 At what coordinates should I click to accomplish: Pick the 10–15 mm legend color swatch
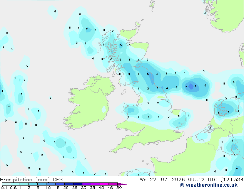pyautogui.click(x=51, y=184)
